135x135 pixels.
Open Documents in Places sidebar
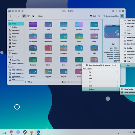(x=16, y=30)
